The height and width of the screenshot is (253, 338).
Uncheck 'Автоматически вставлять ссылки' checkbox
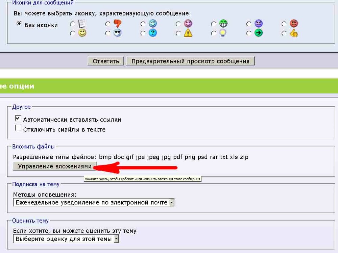18,118
